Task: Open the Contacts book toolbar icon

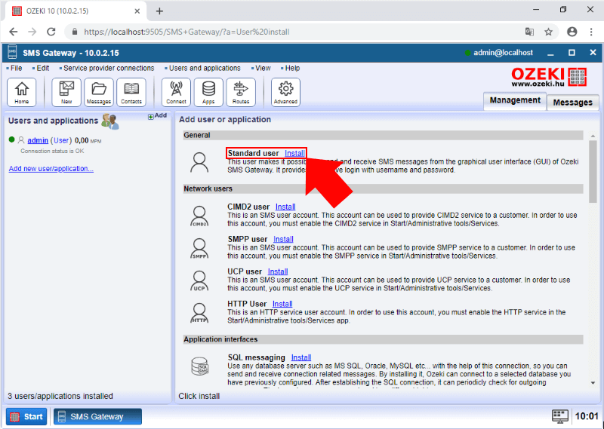Action: click(x=131, y=92)
